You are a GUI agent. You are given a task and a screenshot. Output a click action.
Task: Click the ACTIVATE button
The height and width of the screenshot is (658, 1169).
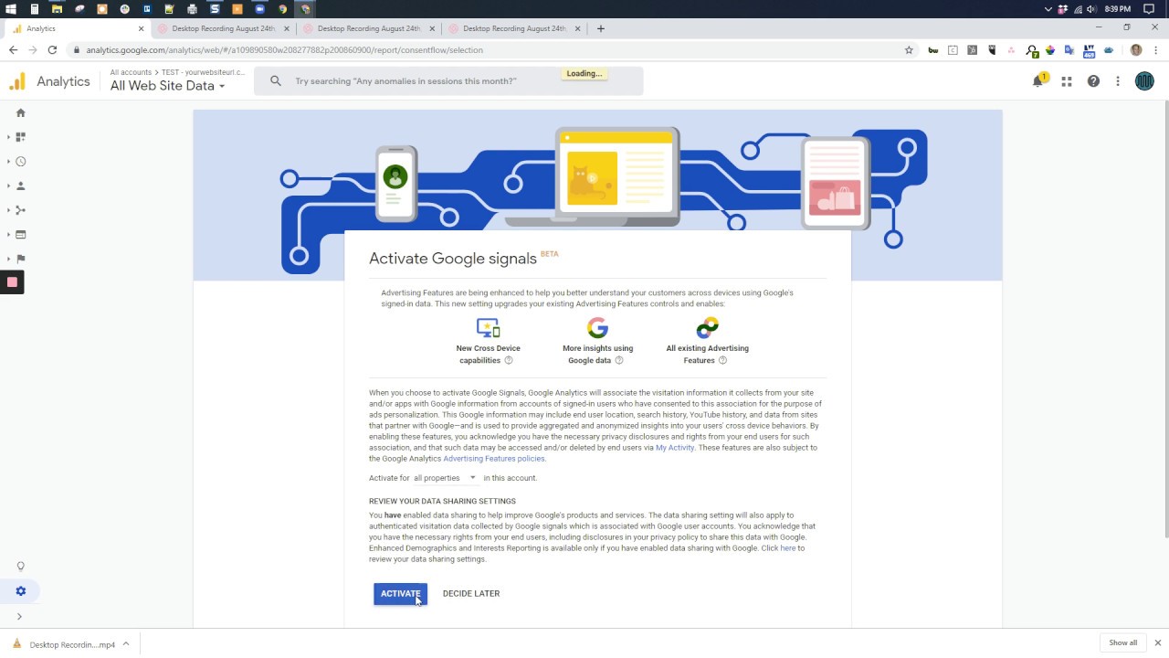400,593
